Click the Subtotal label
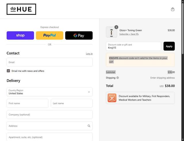The height and width of the screenshot is (141, 184). (x=110, y=72)
